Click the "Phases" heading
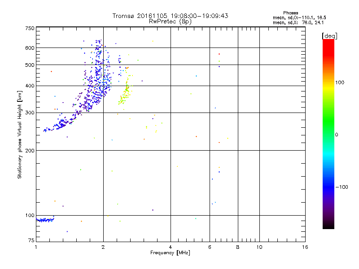 tap(290, 13)
